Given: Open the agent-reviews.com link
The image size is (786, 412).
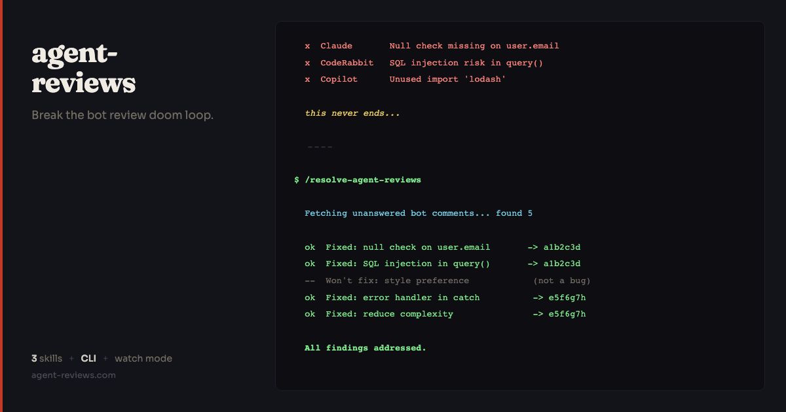Looking at the screenshot, I should (73, 375).
